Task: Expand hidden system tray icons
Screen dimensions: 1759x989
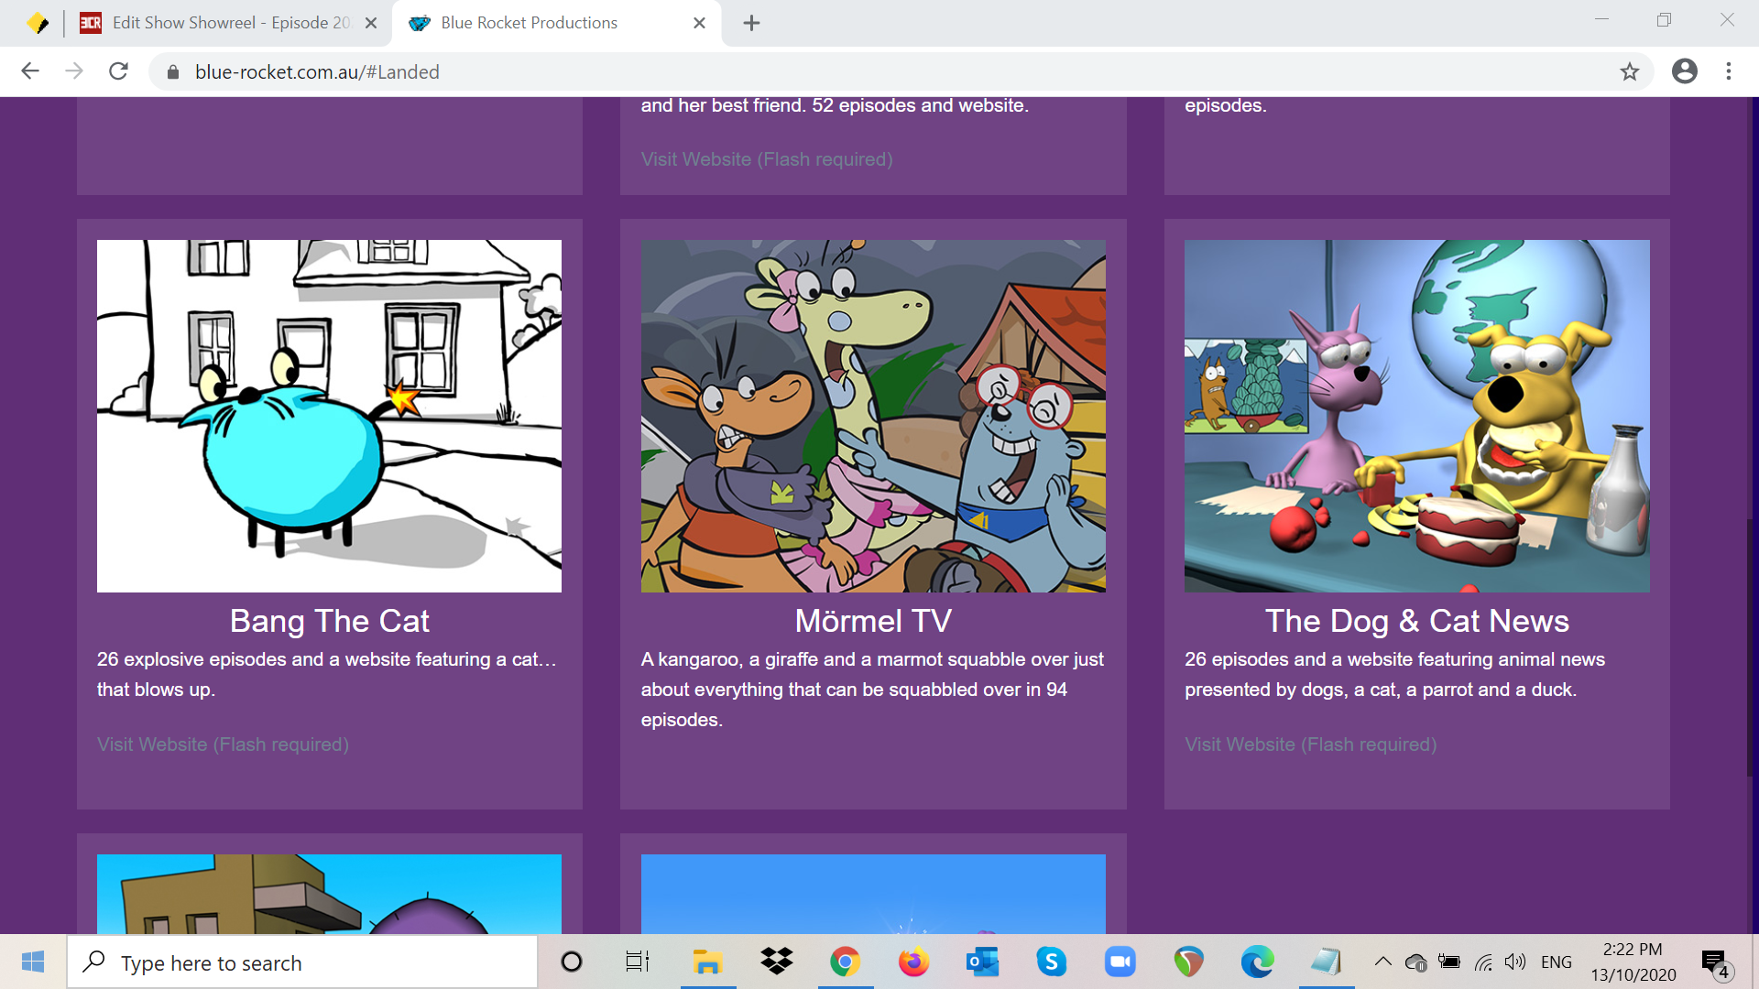Action: tap(1382, 962)
